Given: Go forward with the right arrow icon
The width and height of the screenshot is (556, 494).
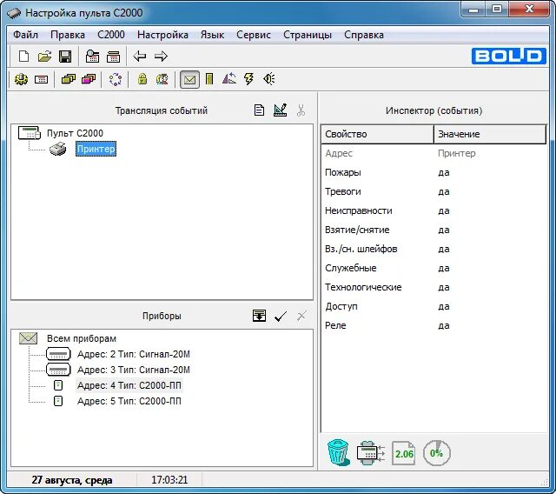Looking at the screenshot, I should click(161, 56).
